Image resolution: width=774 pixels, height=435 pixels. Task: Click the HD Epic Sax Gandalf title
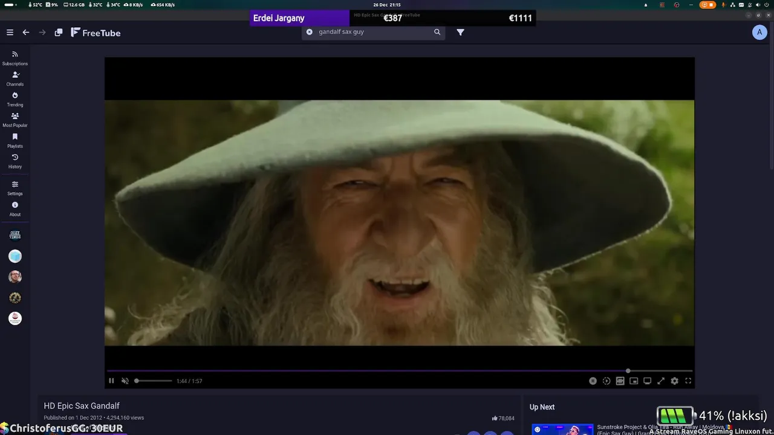pyautogui.click(x=82, y=406)
